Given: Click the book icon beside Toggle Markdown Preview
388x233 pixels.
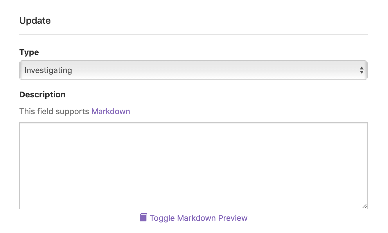Looking at the screenshot, I should point(143,218).
